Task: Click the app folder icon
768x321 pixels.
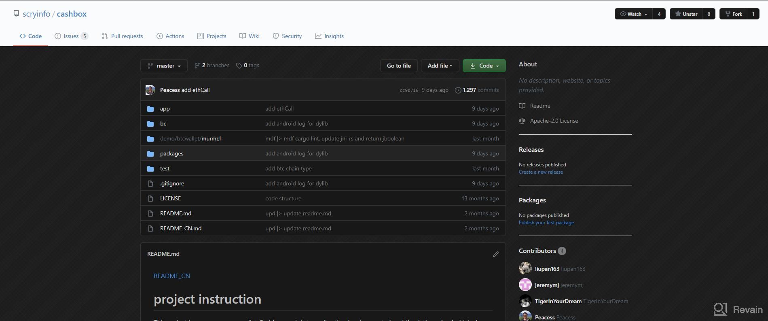Action: (150, 108)
